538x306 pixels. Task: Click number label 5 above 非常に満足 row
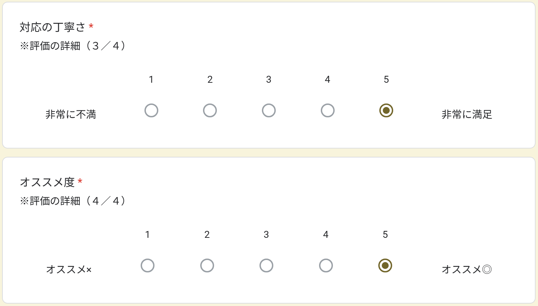[x=386, y=80]
